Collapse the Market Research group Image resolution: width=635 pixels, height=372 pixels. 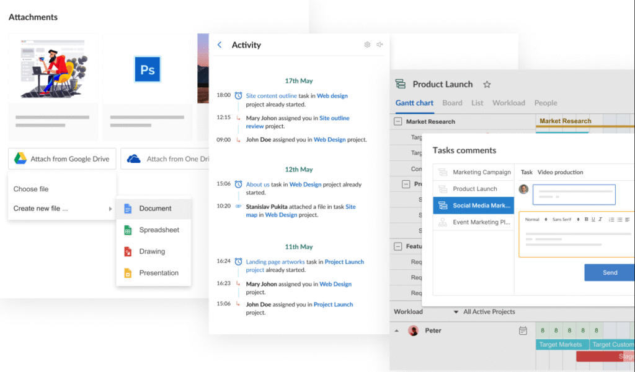tap(397, 122)
